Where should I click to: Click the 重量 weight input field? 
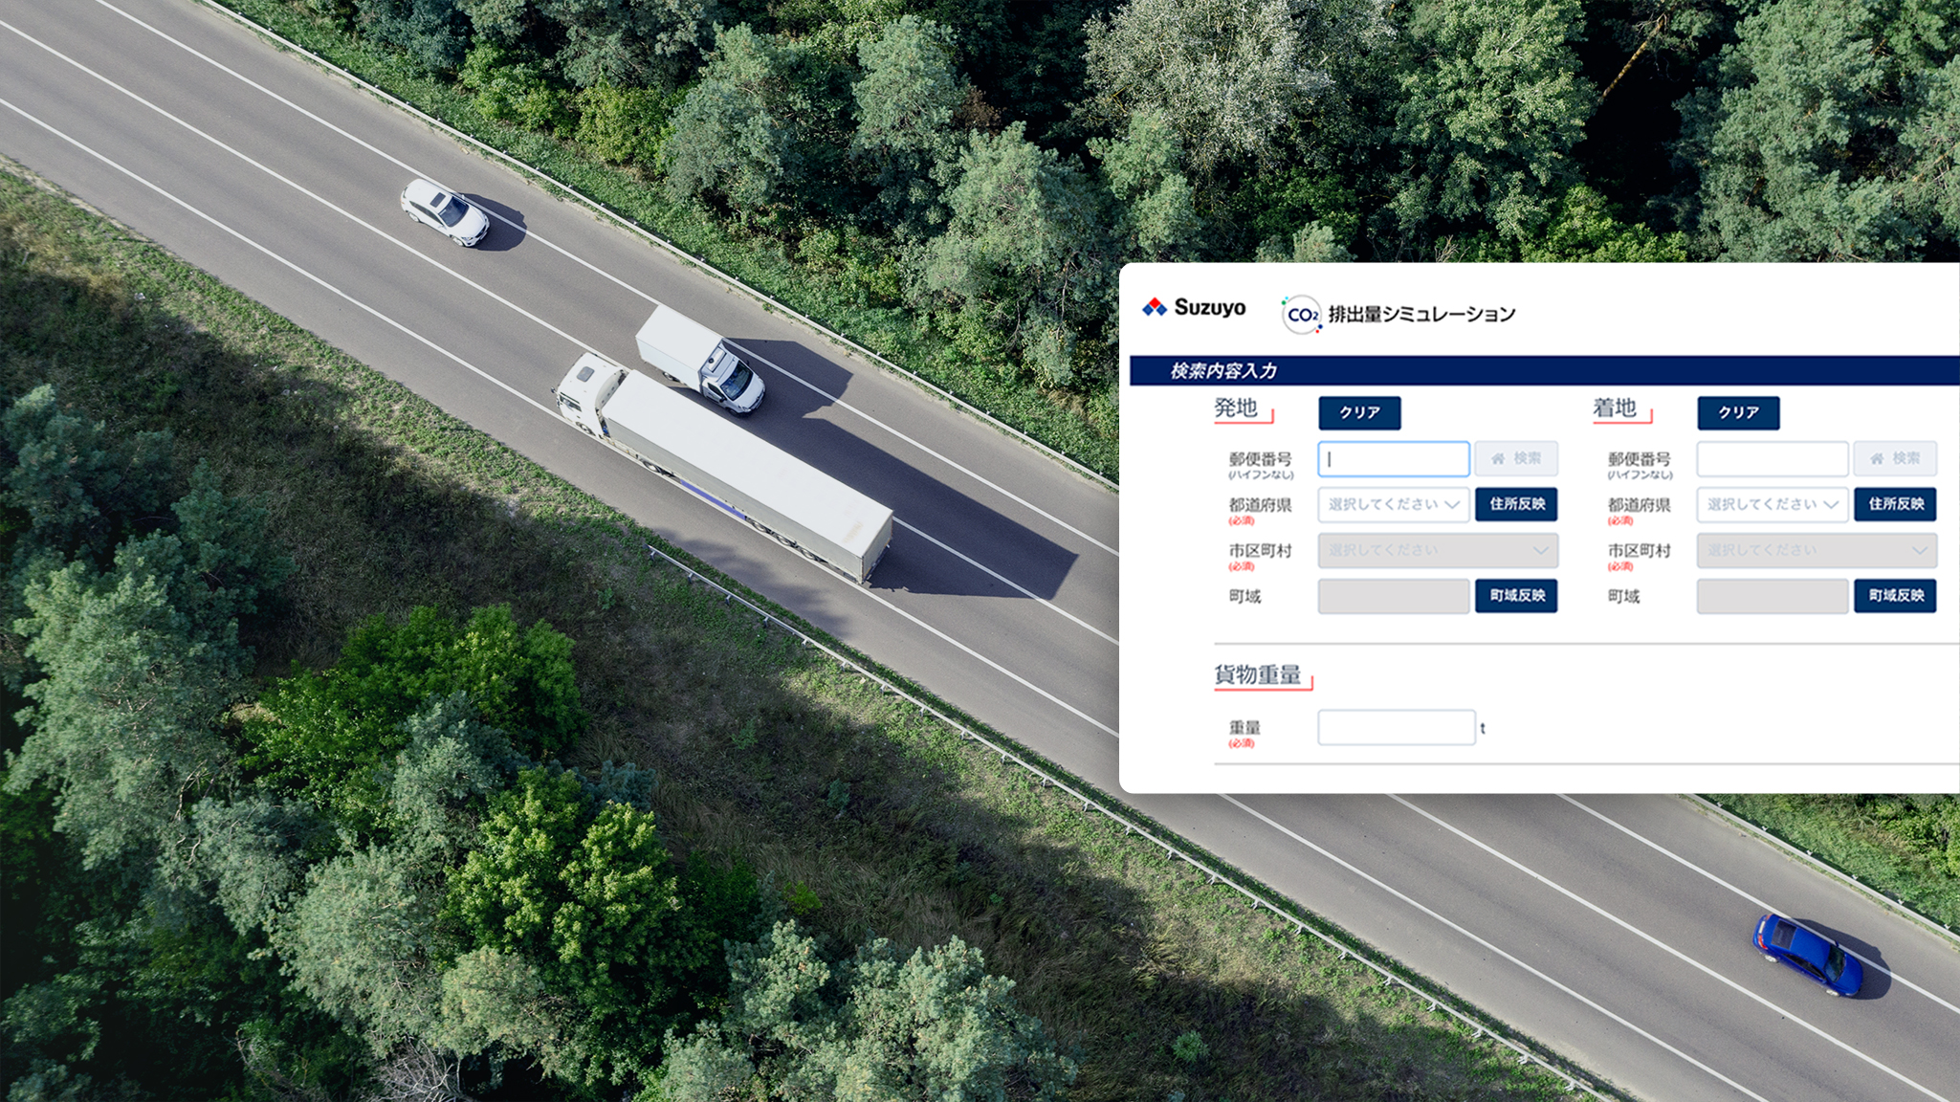coord(1396,727)
